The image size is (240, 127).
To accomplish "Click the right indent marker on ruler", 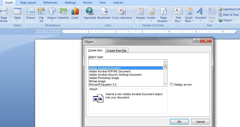I will click(x=236, y=32).
